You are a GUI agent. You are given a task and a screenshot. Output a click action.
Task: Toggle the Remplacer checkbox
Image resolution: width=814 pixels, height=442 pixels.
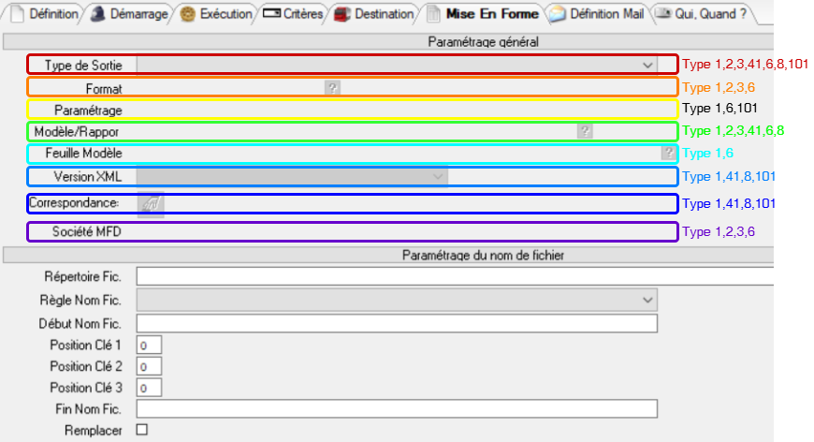pyautogui.click(x=142, y=430)
